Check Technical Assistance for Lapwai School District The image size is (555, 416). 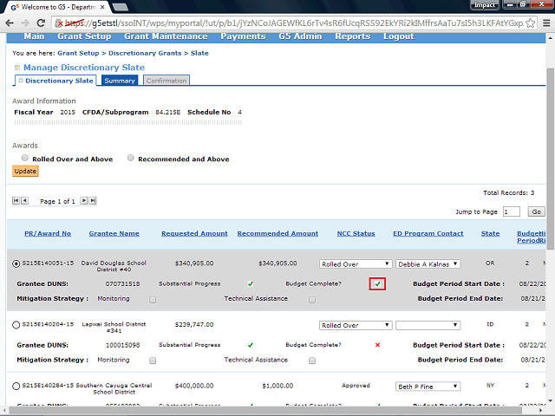coord(312,361)
